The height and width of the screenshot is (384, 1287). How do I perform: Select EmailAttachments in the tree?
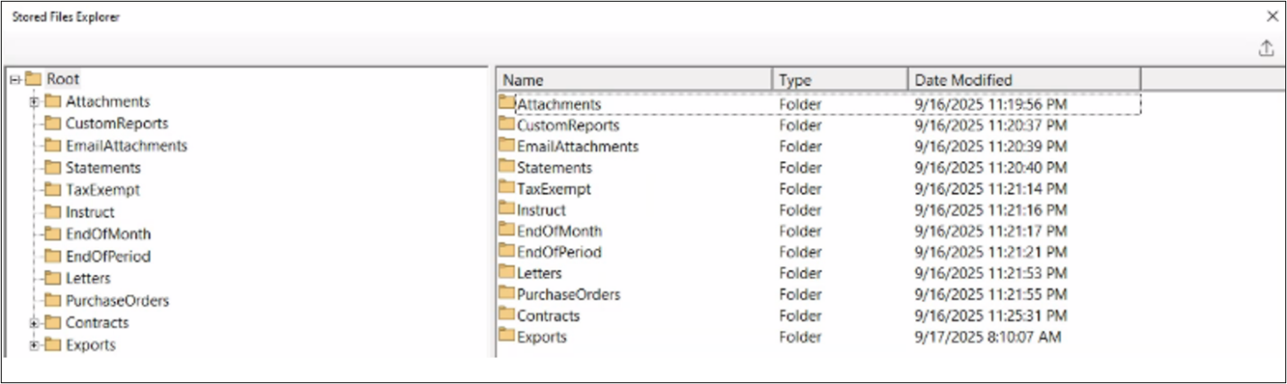[x=126, y=146]
